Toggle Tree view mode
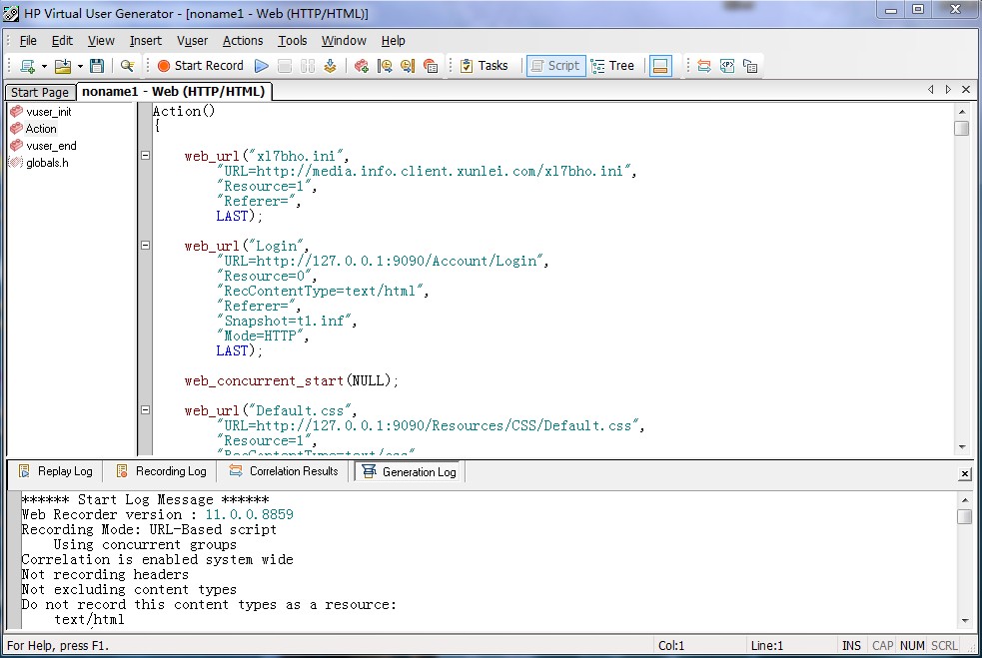982x658 pixels. pos(613,66)
